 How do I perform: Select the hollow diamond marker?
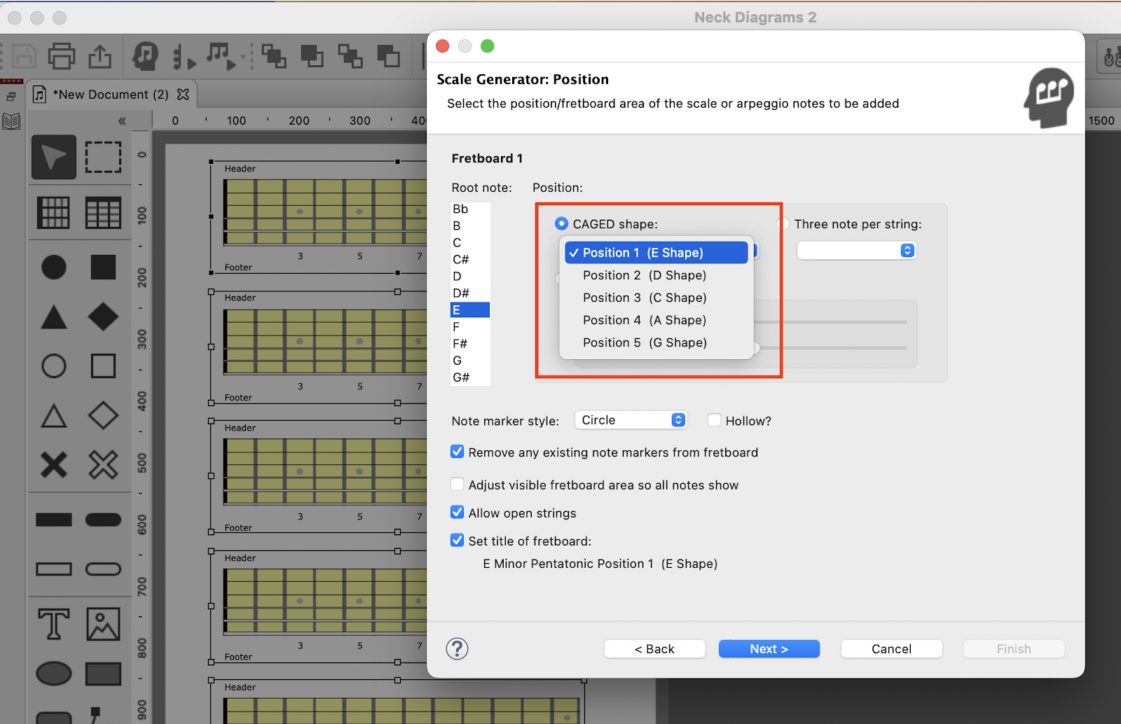[103, 415]
